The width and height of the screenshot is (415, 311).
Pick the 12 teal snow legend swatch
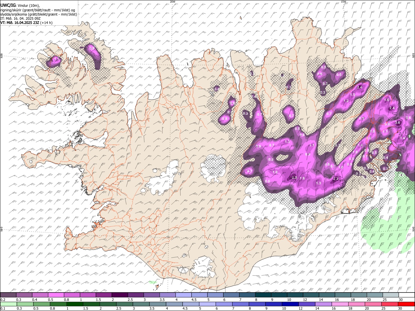[x=311, y=295]
